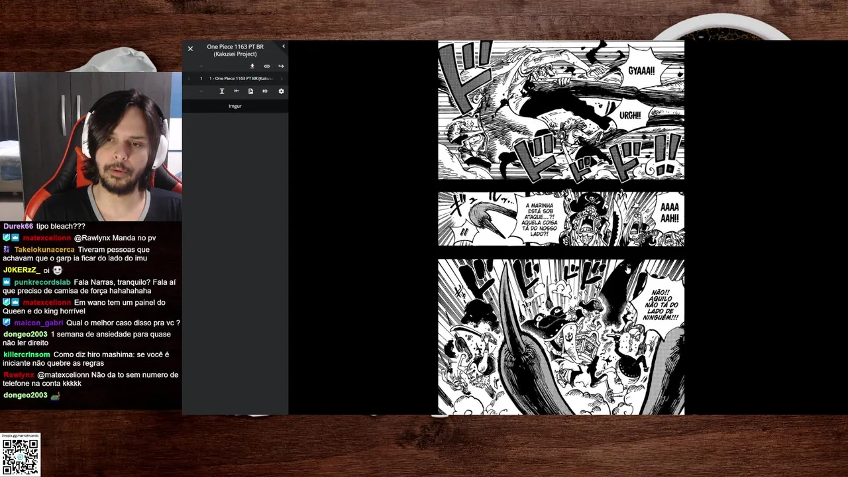Click the up chevron above the chapter row
Screen dimensions: 848x477
coord(201,66)
